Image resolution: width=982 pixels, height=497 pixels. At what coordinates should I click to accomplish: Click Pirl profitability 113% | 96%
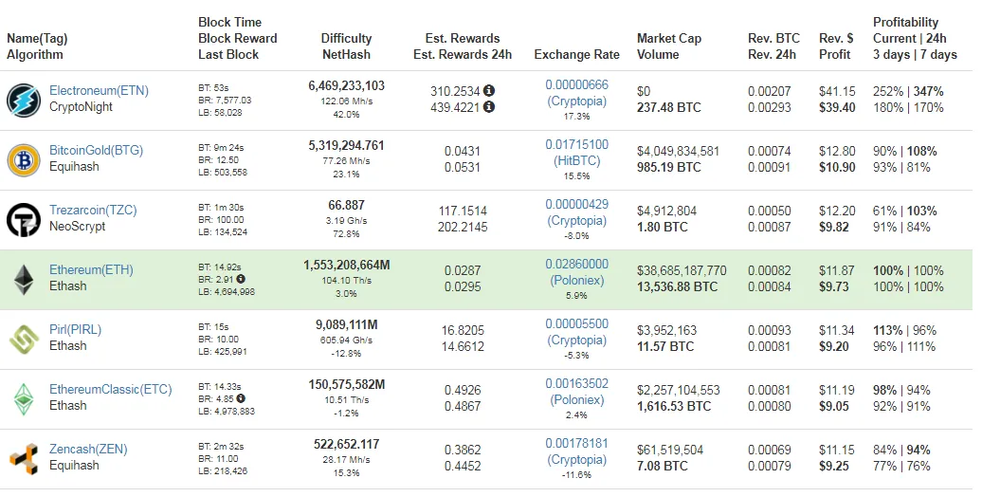[x=905, y=330]
